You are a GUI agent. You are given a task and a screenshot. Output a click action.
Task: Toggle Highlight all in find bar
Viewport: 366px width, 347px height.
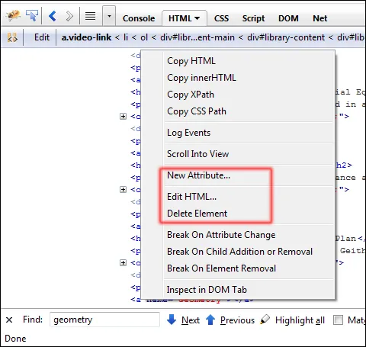pos(300,320)
